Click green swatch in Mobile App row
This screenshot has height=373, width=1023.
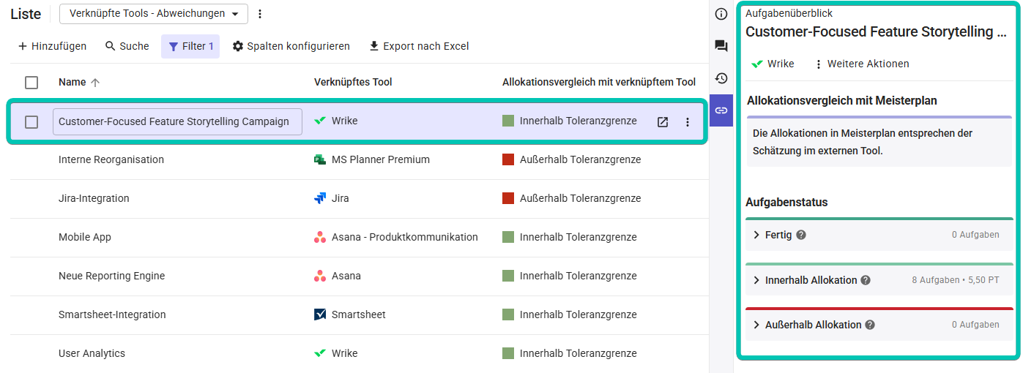pyautogui.click(x=508, y=237)
